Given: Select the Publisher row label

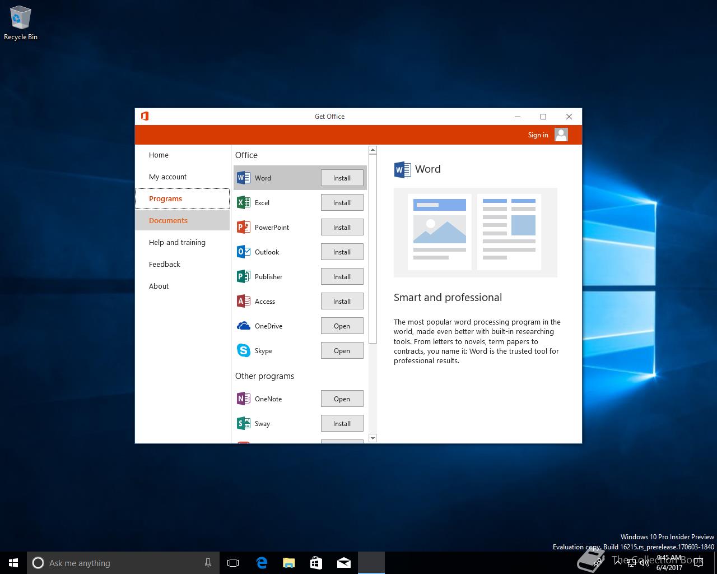Looking at the screenshot, I should coord(268,276).
